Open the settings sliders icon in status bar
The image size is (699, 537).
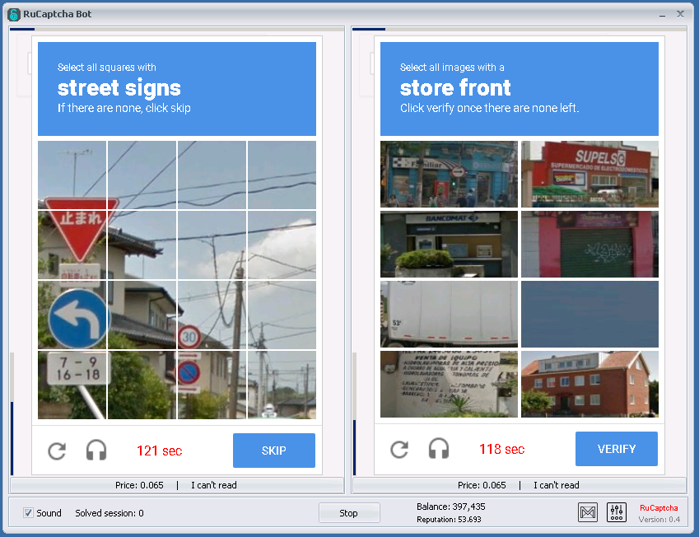(x=617, y=512)
